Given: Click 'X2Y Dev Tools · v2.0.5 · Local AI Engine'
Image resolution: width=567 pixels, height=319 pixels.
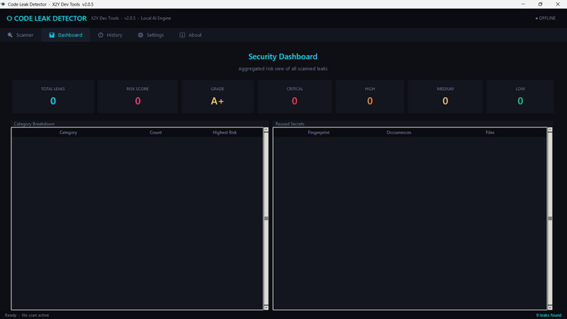Looking at the screenshot, I should (131, 18).
